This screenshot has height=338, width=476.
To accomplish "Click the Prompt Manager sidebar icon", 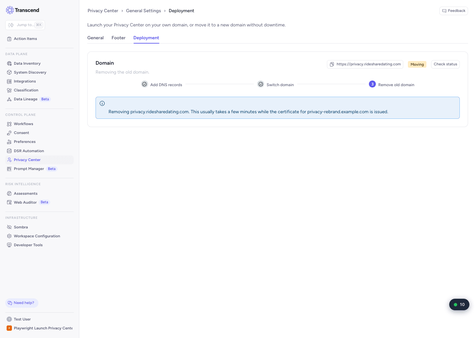I will click(x=9, y=169).
